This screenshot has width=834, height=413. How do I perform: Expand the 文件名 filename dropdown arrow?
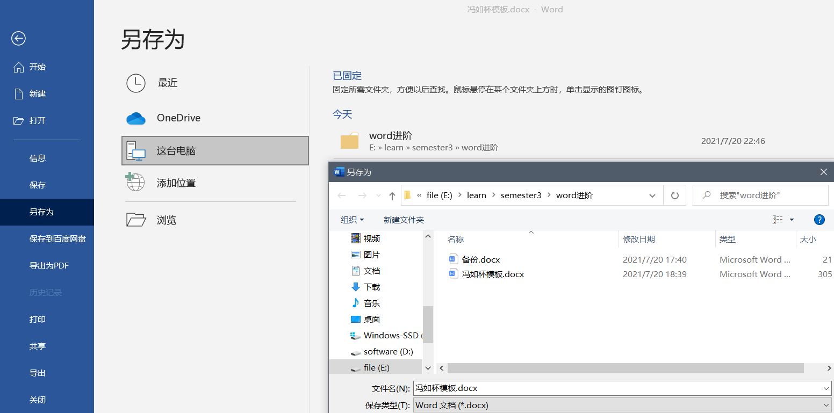click(x=826, y=388)
